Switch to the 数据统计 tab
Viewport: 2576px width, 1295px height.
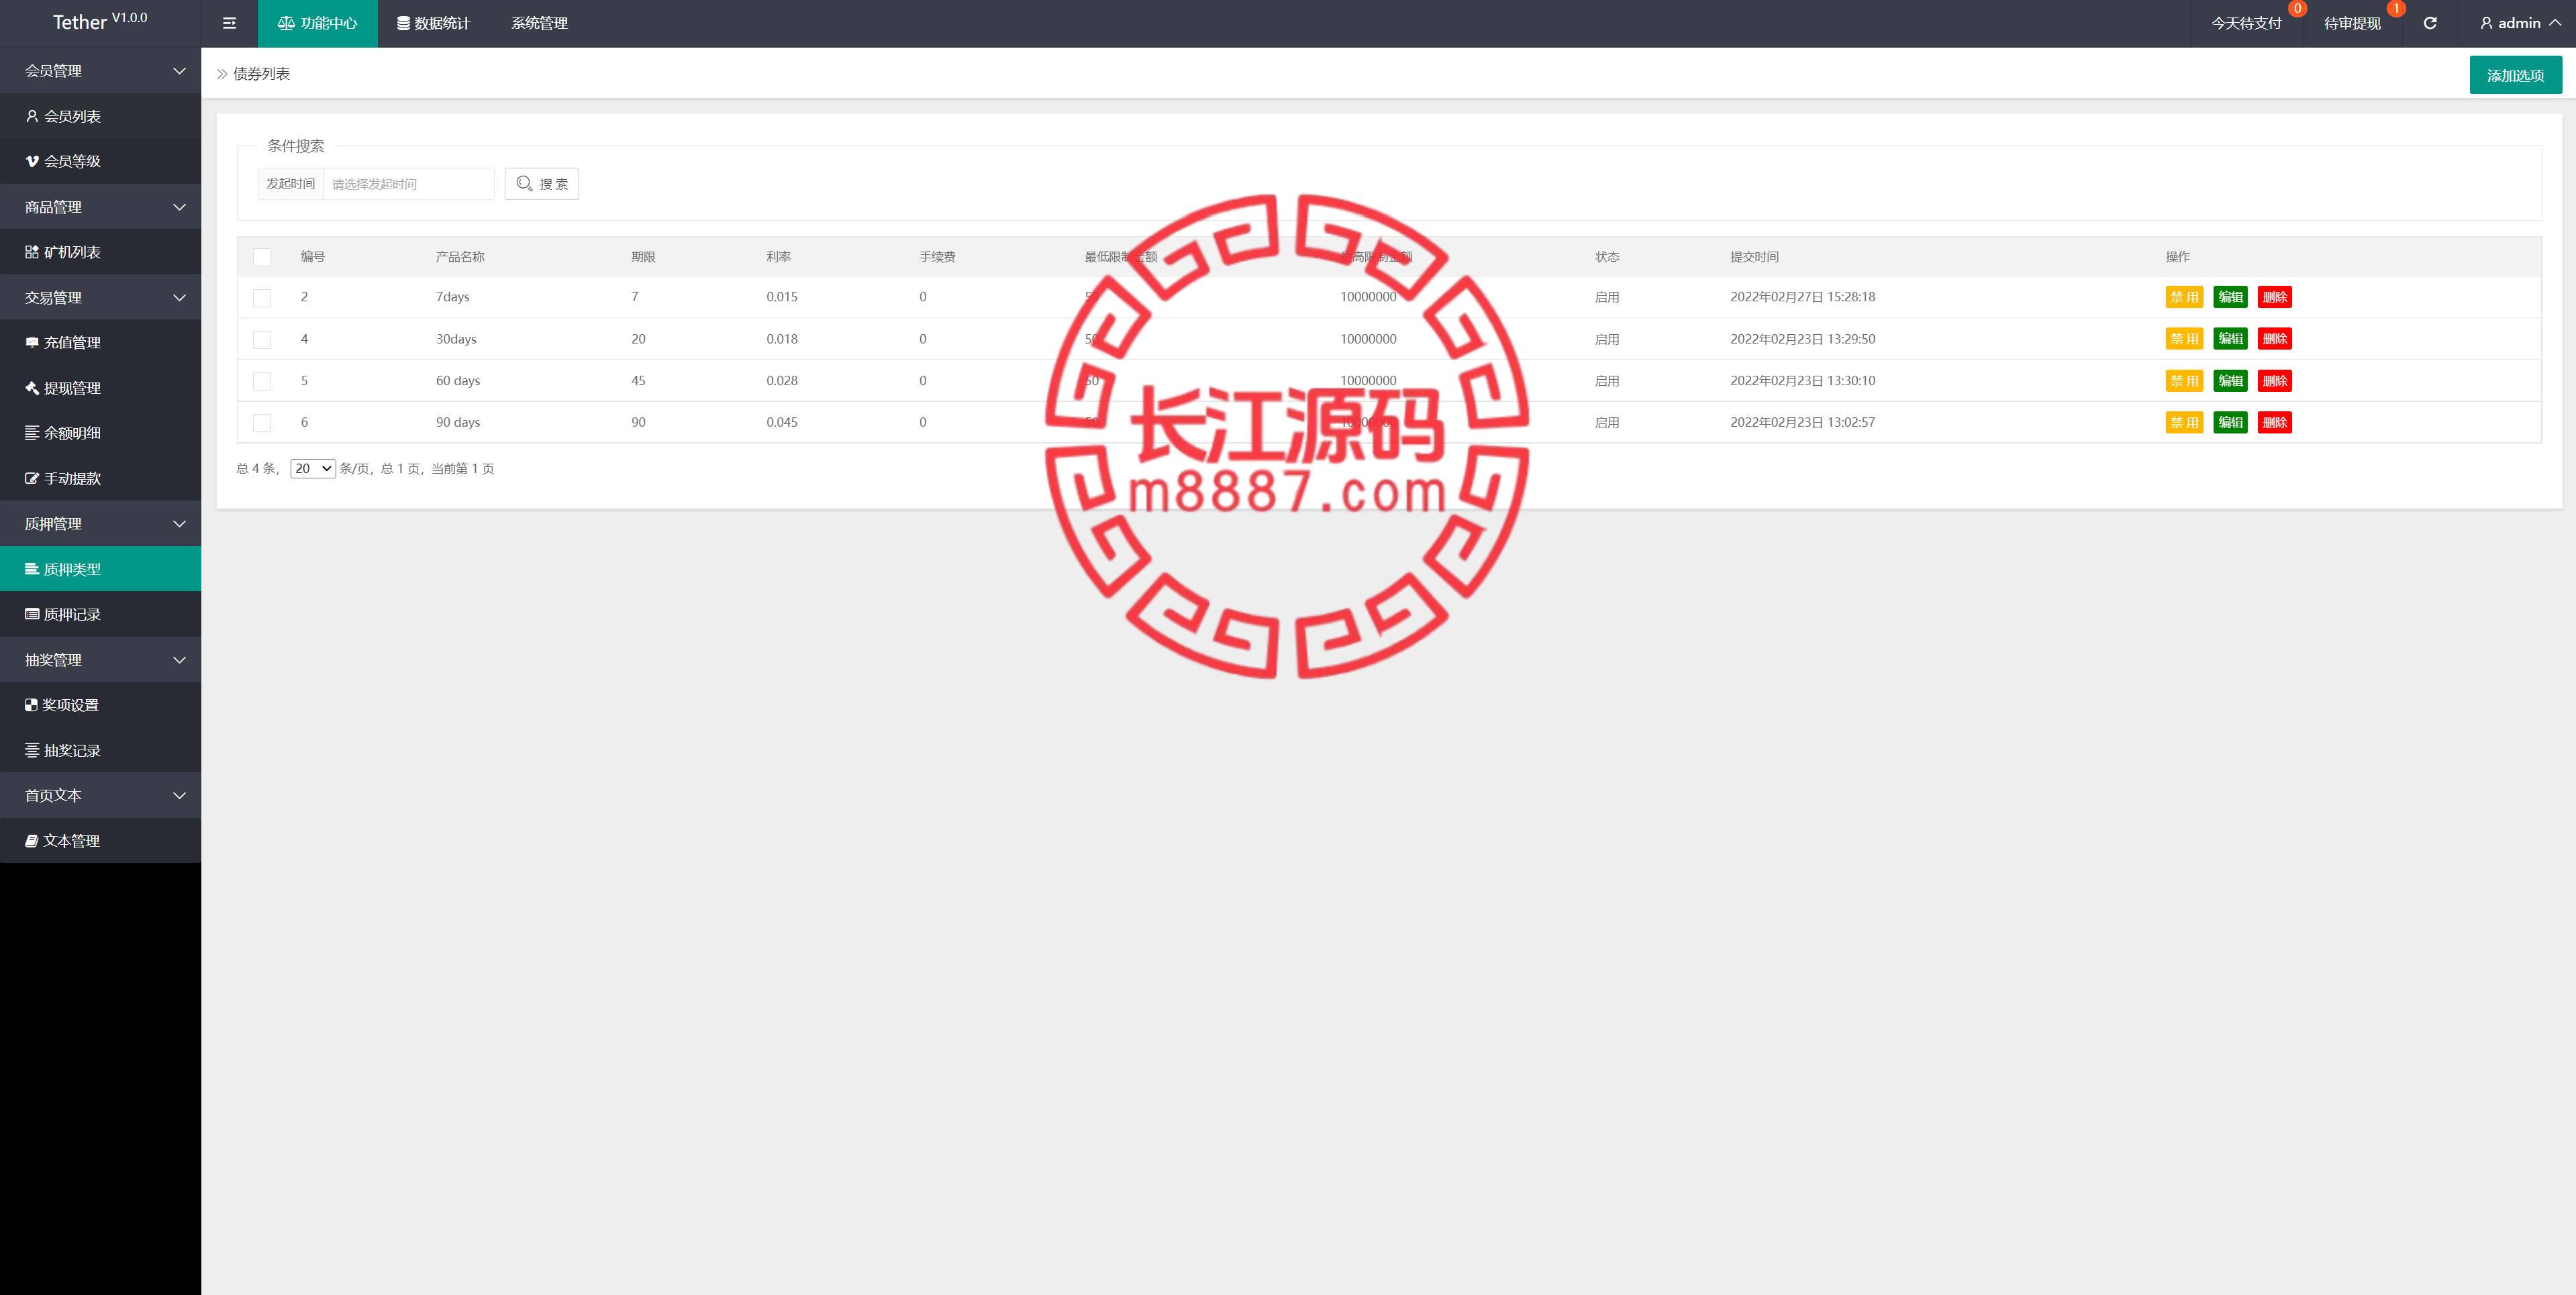tap(434, 23)
